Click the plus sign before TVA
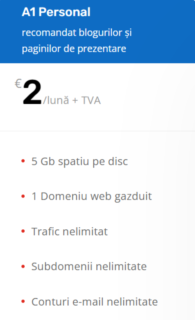195x320 pixels. (x=75, y=101)
